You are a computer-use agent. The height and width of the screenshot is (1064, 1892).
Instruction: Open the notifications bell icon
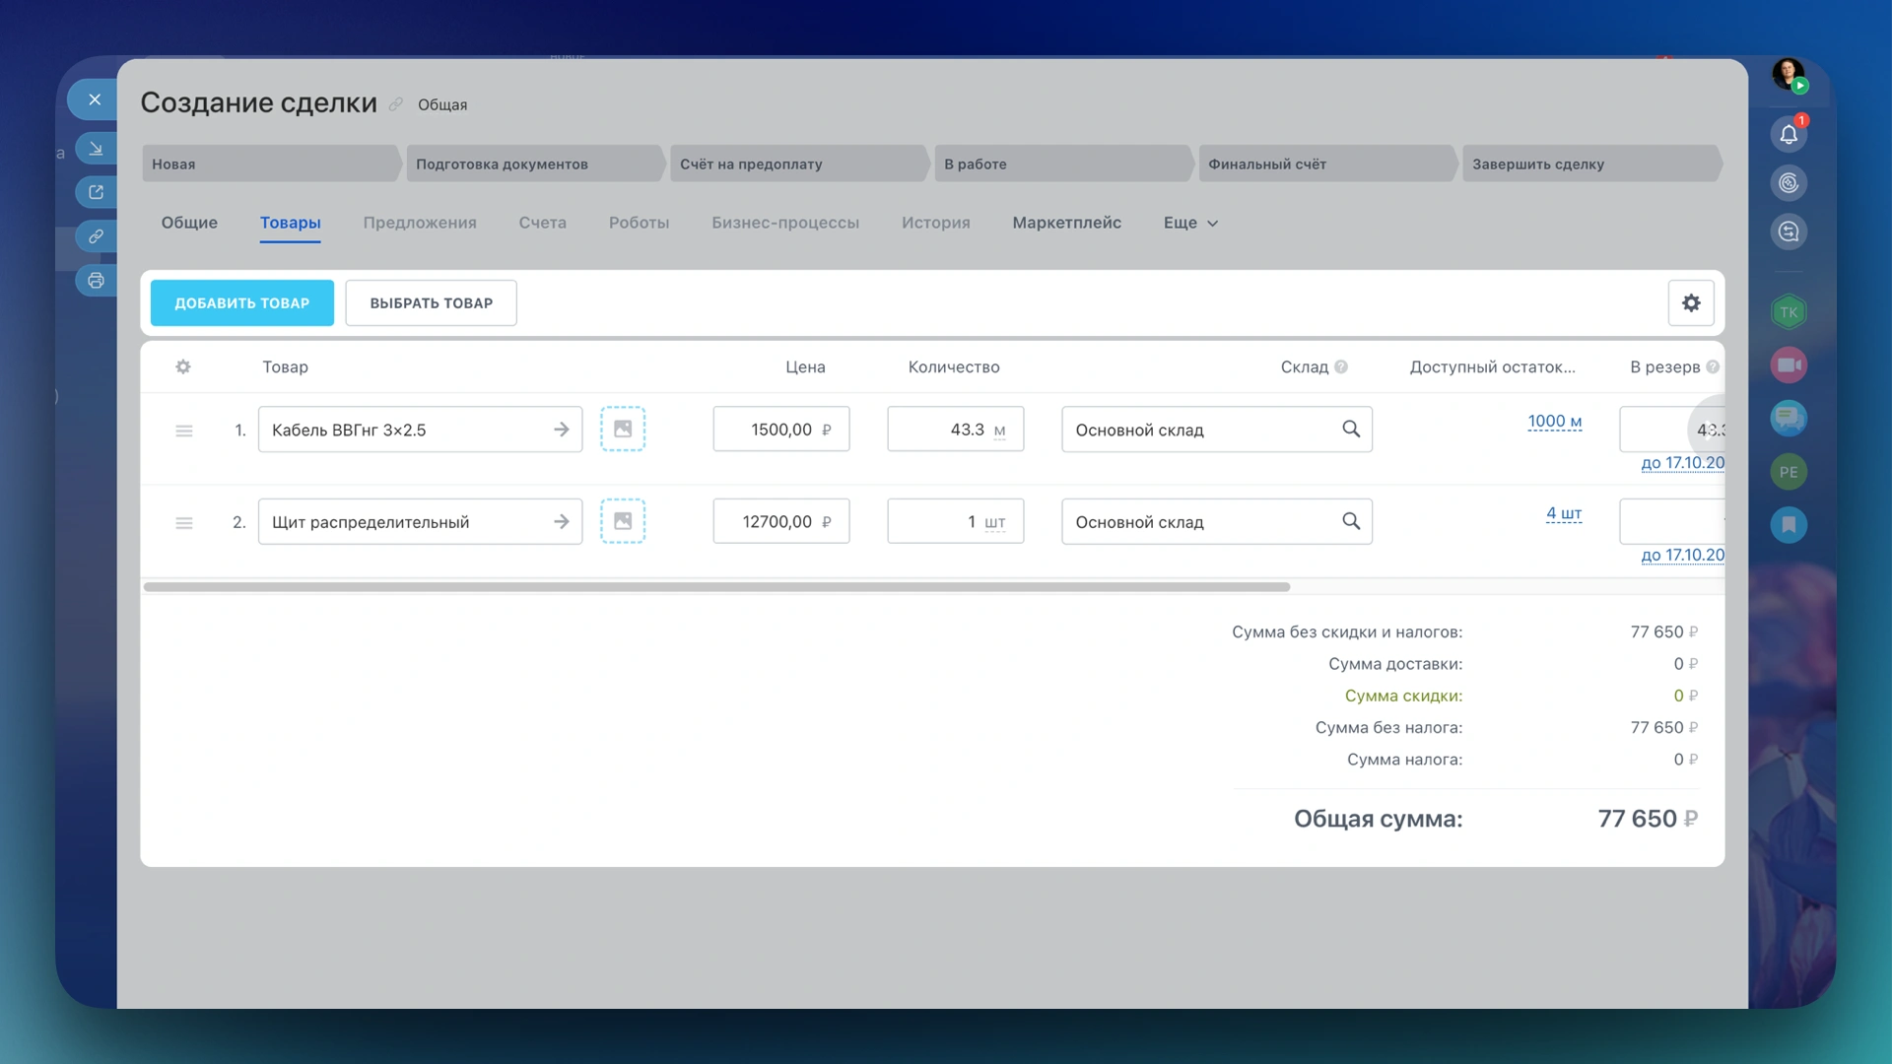tap(1789, 135)
